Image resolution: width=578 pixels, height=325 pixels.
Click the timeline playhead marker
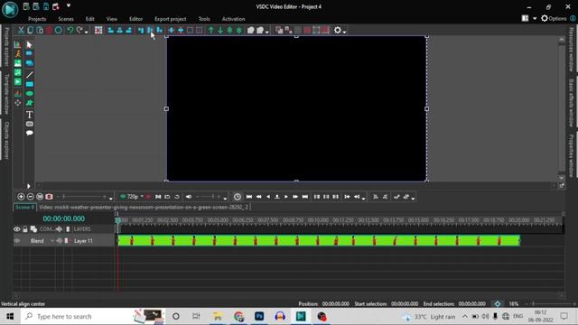[118, 220]
